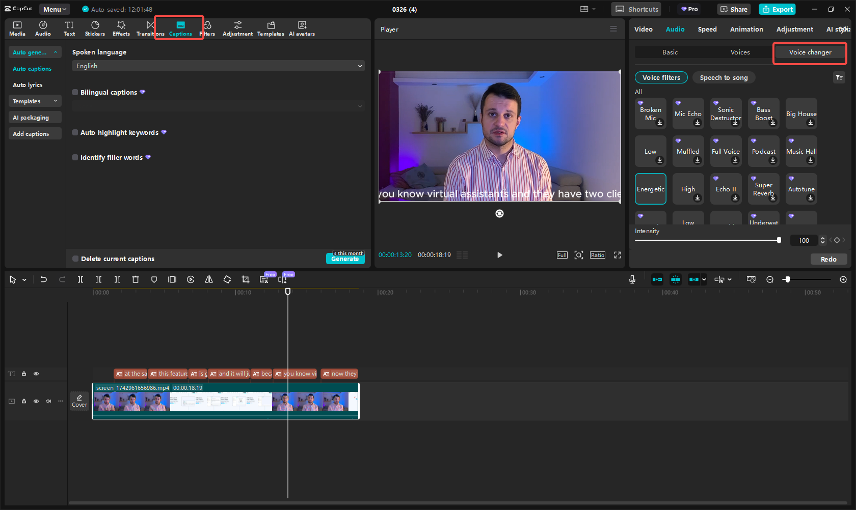This screenshot has height=510, width=856.
Task: Open the Menu in the top bar
Action: tap(54, 9)
